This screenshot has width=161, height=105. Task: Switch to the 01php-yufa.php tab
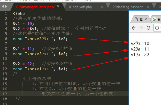click(80, 7)
